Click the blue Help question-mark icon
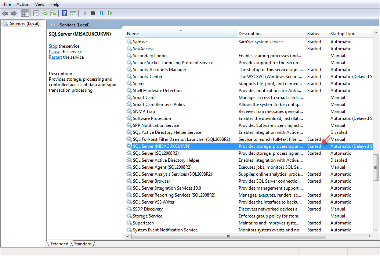Image resolution: width=380 pixels, height=256 pixels. (64, 13)
